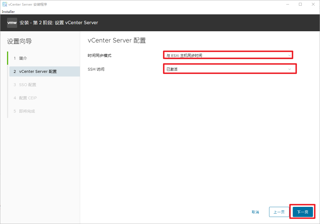Close the vCenter Server installer window
320x224 pixels.
pyautogui.click(x=313, y=4)
